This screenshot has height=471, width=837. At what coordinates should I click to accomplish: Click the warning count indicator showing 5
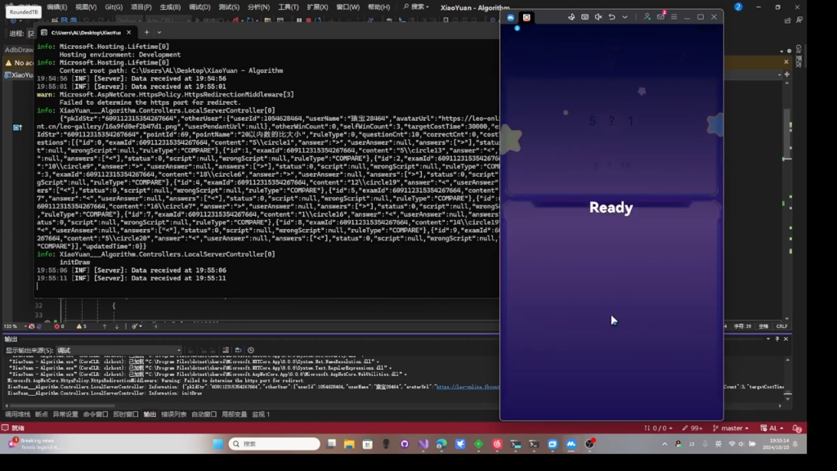click(81, 326)
